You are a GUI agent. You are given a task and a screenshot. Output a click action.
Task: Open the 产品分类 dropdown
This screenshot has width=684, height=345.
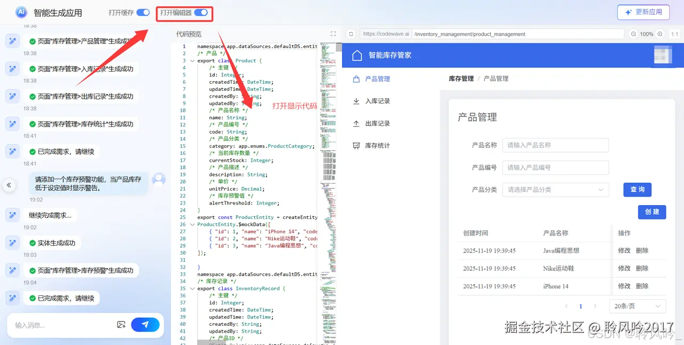(555, 190)
